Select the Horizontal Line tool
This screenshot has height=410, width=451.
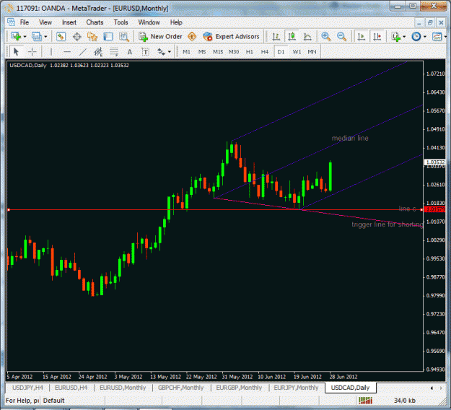click(x=67, y=52)
